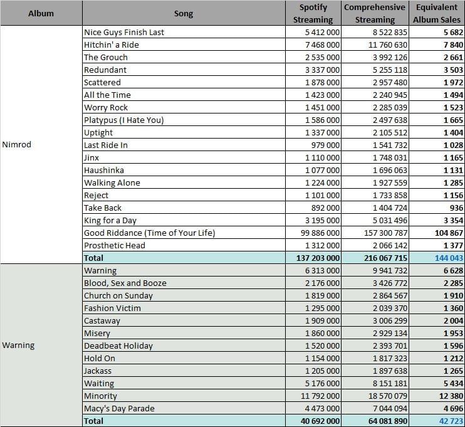
Task: Click the song Fashion Victim
Action: pos(184,308)
